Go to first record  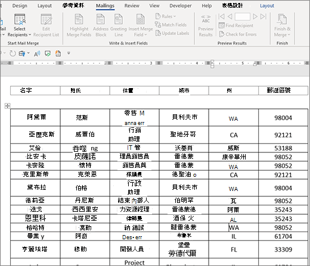coord(221,17)
